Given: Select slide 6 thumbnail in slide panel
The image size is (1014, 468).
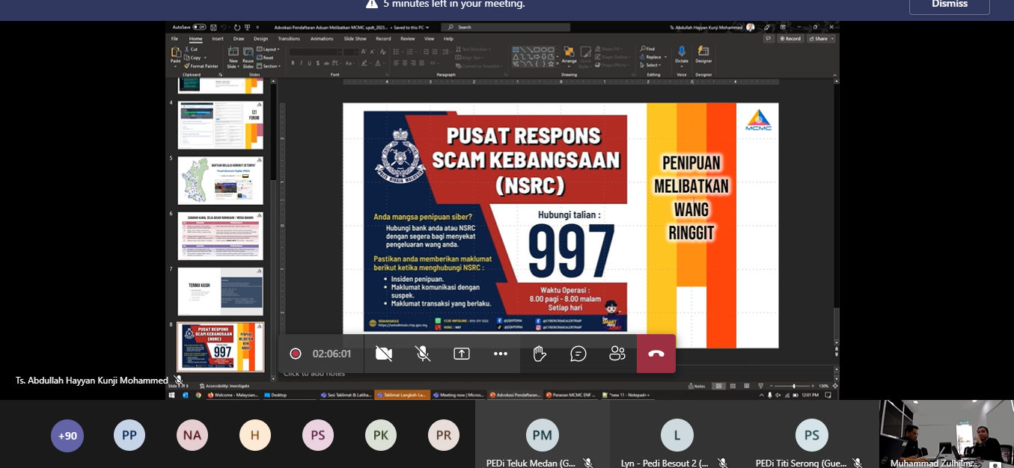Looking at the screenshot, I should point(220,235).
